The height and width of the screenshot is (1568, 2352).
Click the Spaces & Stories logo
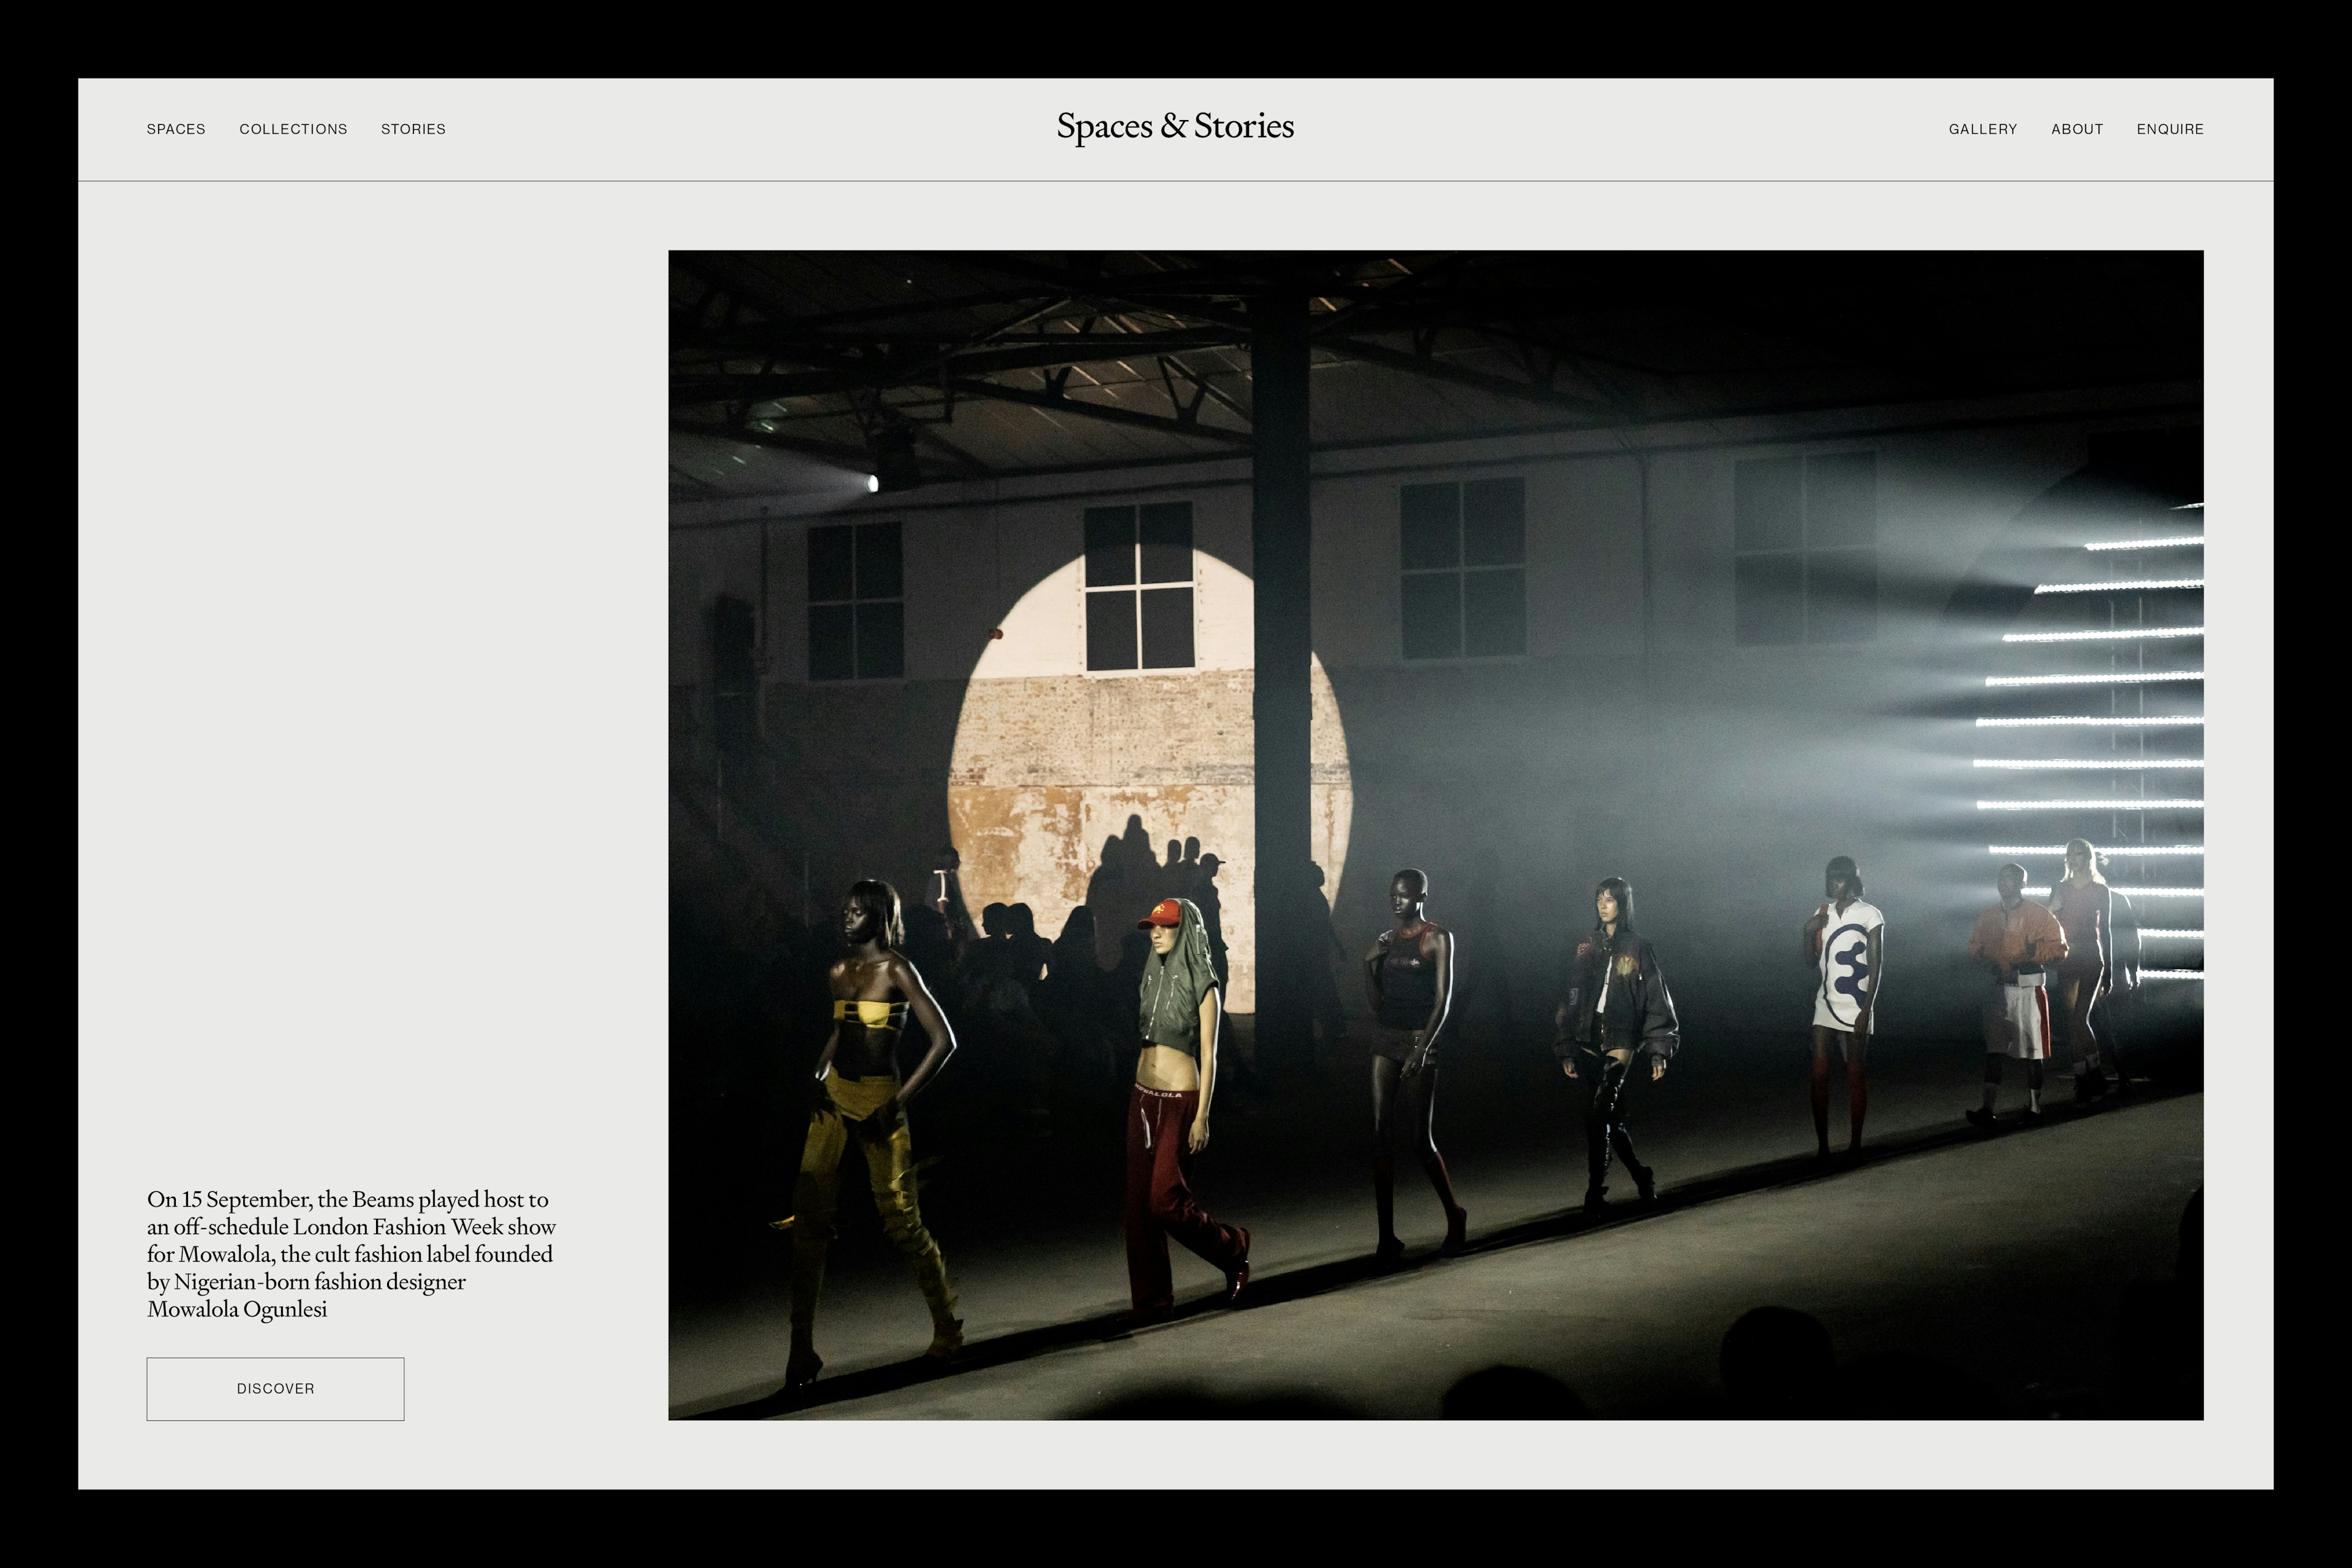coord(1175,127)
